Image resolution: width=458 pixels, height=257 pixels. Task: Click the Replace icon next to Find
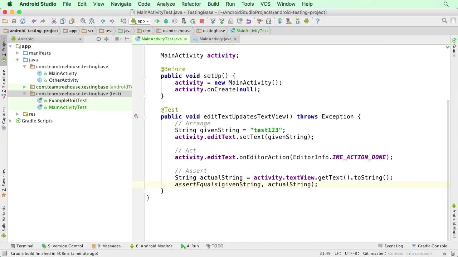[92, 21]
